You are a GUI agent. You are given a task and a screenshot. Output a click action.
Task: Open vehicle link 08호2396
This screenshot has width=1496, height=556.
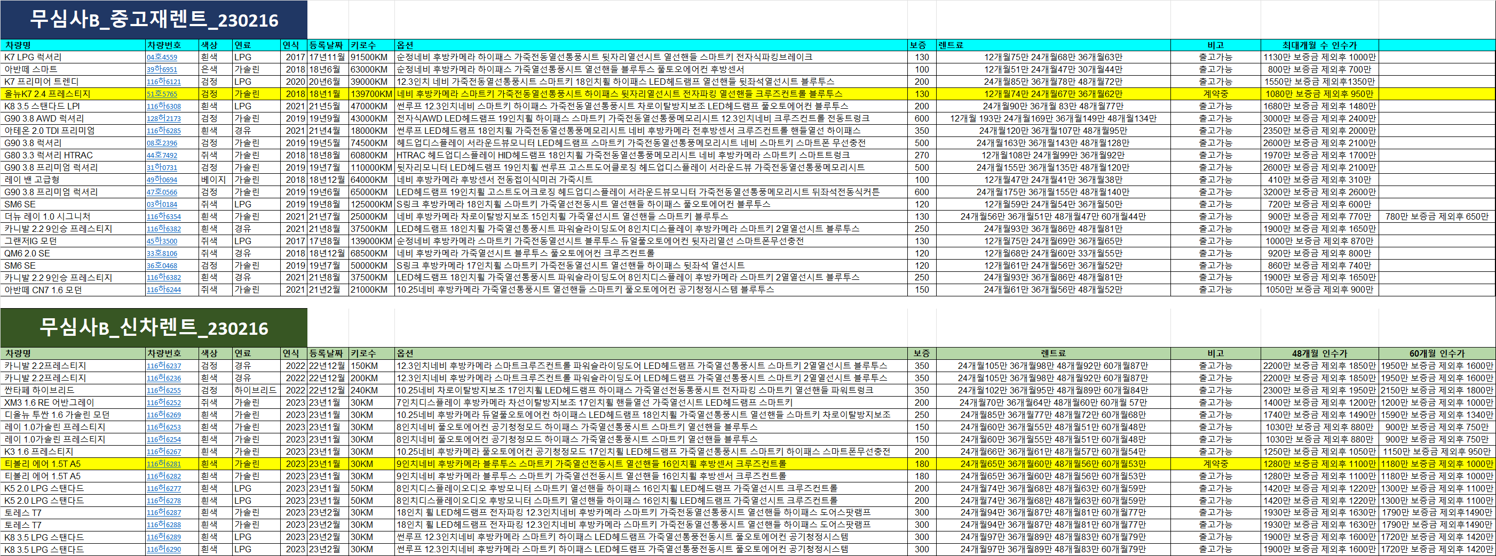162,143
